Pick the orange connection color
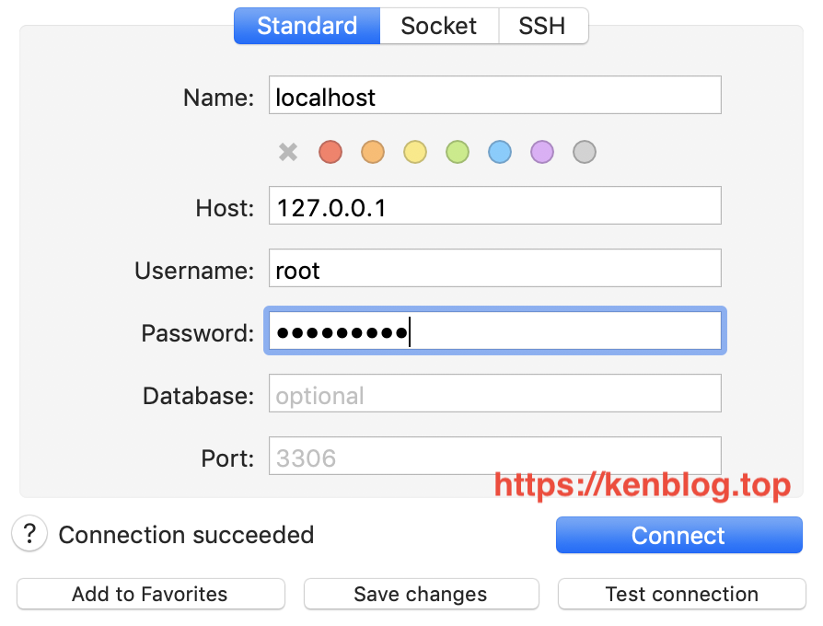 (373, 152)
